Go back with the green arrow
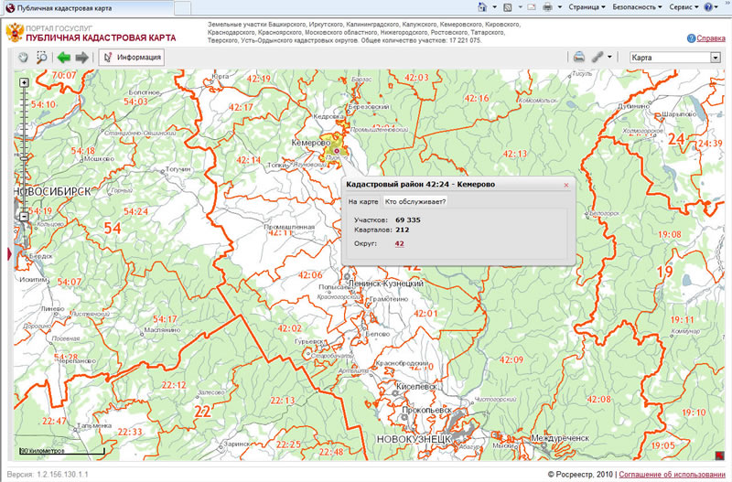Image resolution: width=732 pixels, height=482 pixels. [x=63, y=58]
